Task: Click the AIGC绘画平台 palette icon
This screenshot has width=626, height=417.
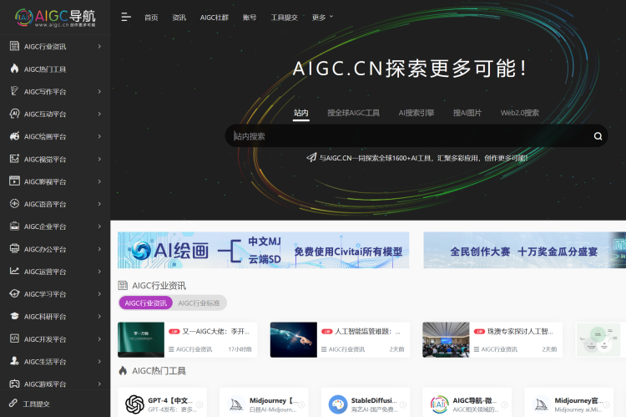Action: [14, 136]
